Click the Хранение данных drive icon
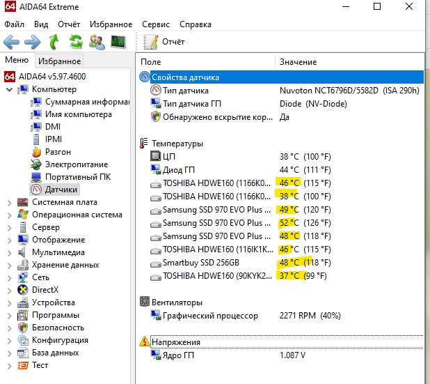430x384 pixels. point(23,265)
